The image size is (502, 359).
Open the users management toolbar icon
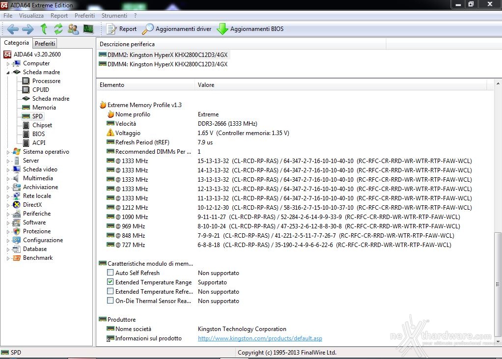point(73,29)
